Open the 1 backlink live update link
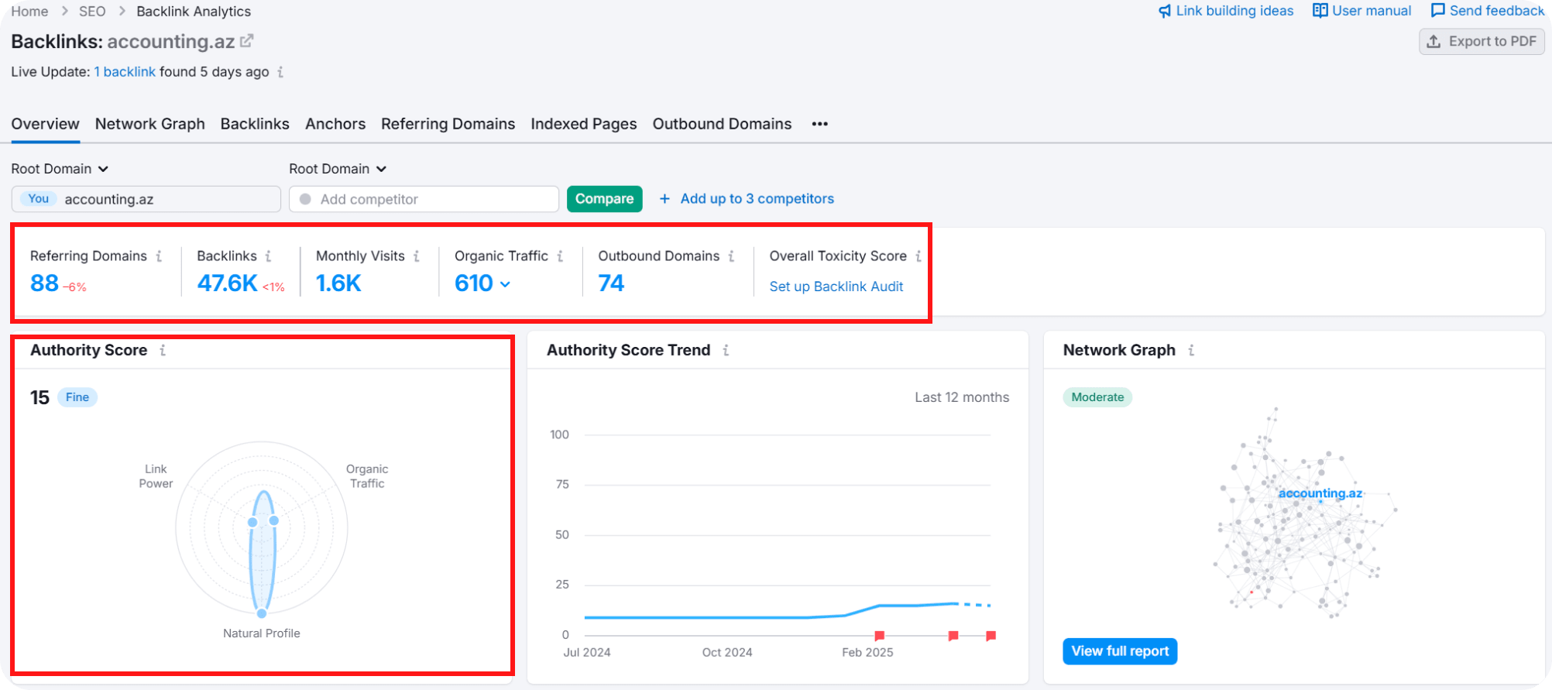The image size is (1552, 690). pyautogui.click(x=125, y=72)
